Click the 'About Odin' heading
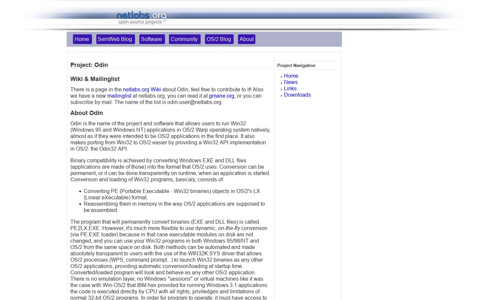The height and width of the screenshot is (300, 480). (x=87, y=113)
